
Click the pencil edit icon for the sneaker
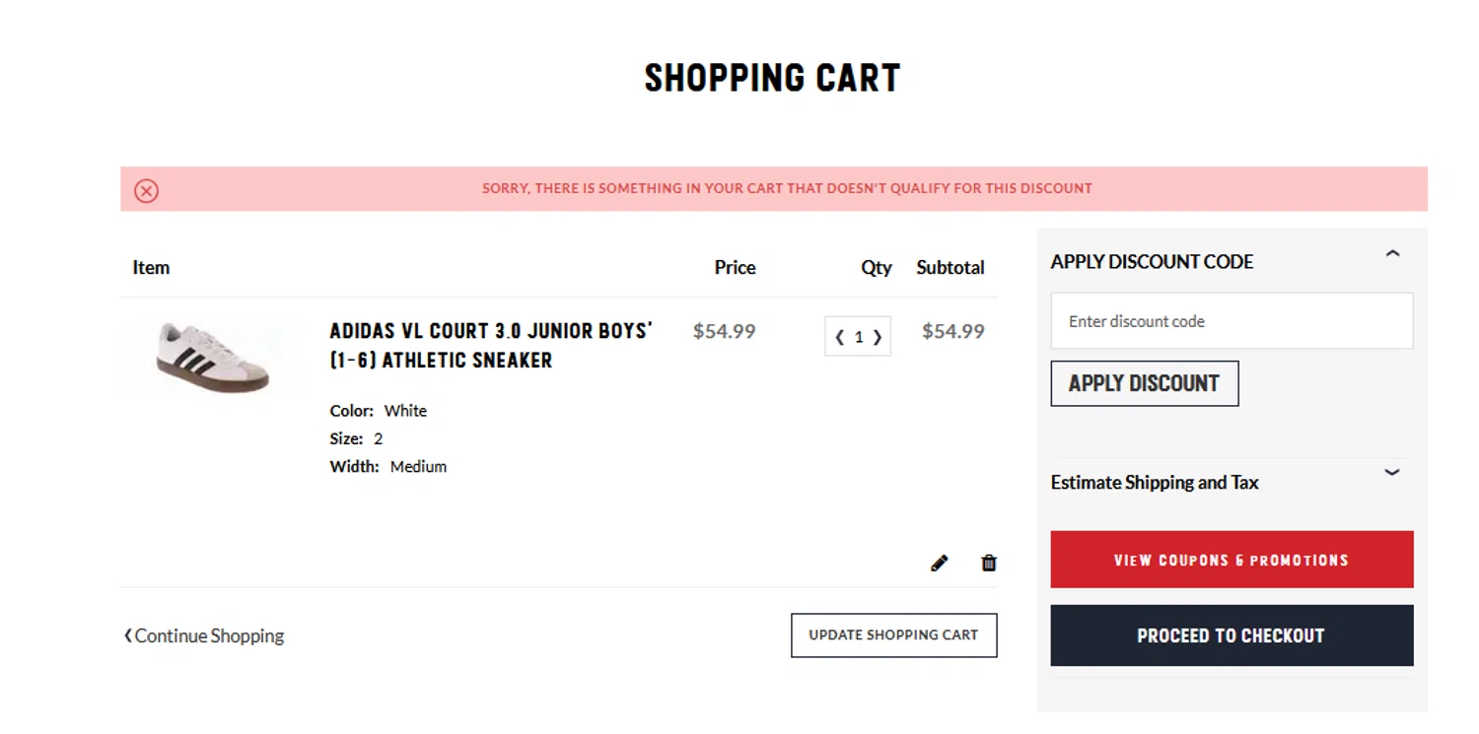pos(939,563)
